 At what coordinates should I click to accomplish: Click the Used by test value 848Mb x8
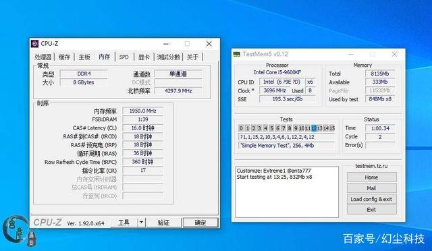pyautogui.click(x=380, y=99)
